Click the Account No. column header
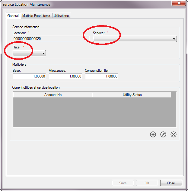 [x=53, y=95]
